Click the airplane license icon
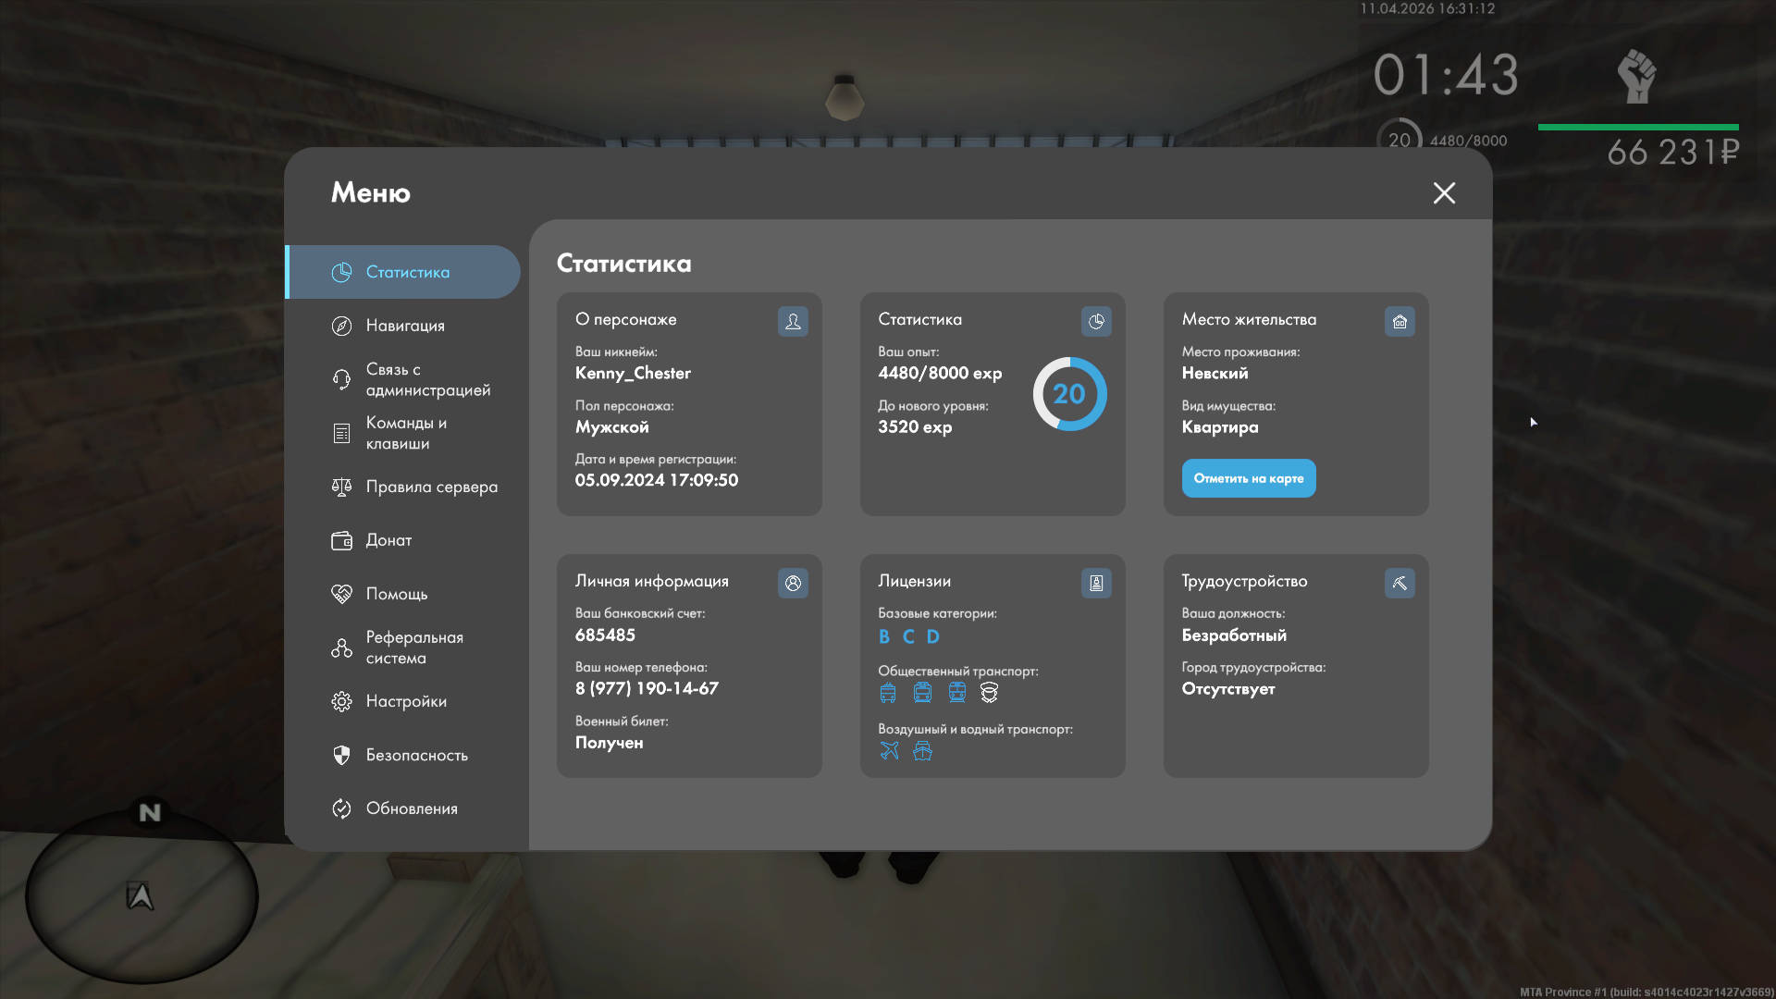The image size is (1776, 999). pos(889,751)
